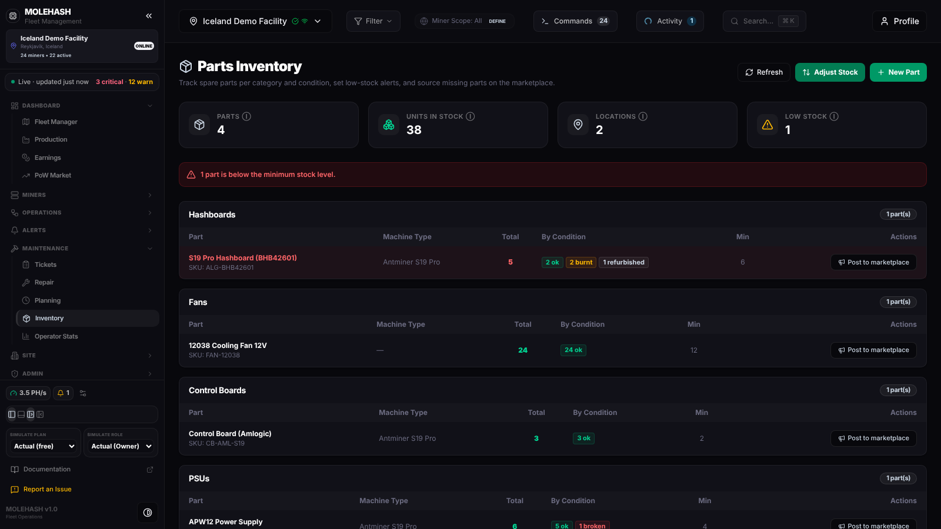Image resolution: width=941 pixels, height=529 pixels.
Task: Go to Tickets under Maintenance
Action: pos(87,265)
